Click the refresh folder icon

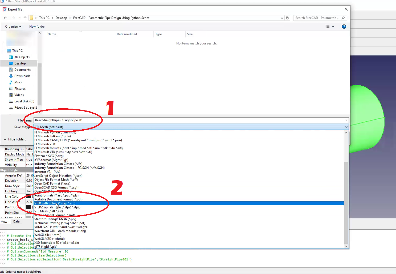[x=287, y=18]
